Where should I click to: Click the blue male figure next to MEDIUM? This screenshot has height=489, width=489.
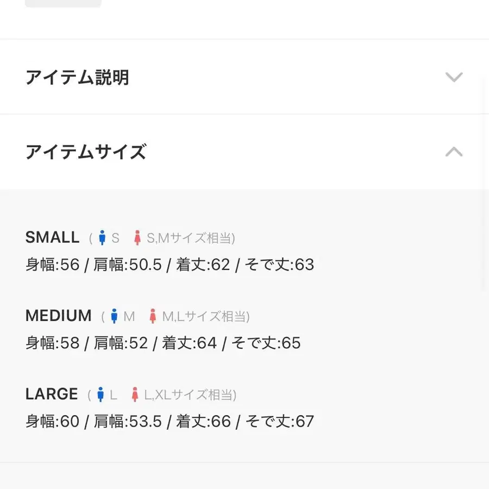pos(115,316)
